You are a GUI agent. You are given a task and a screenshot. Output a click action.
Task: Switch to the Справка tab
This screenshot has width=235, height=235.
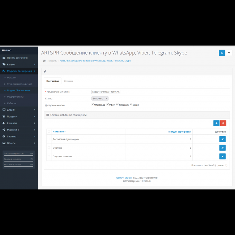tap(68, 81)
